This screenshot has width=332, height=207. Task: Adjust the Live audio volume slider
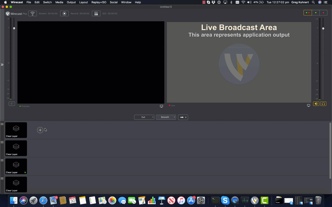(x=323, y=28)
